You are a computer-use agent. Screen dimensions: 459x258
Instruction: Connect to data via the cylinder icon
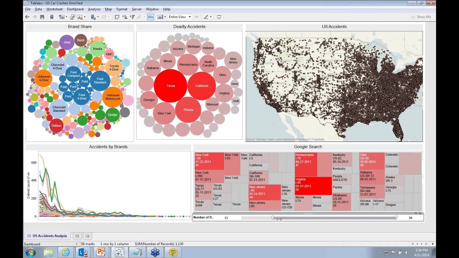(52, 17)
